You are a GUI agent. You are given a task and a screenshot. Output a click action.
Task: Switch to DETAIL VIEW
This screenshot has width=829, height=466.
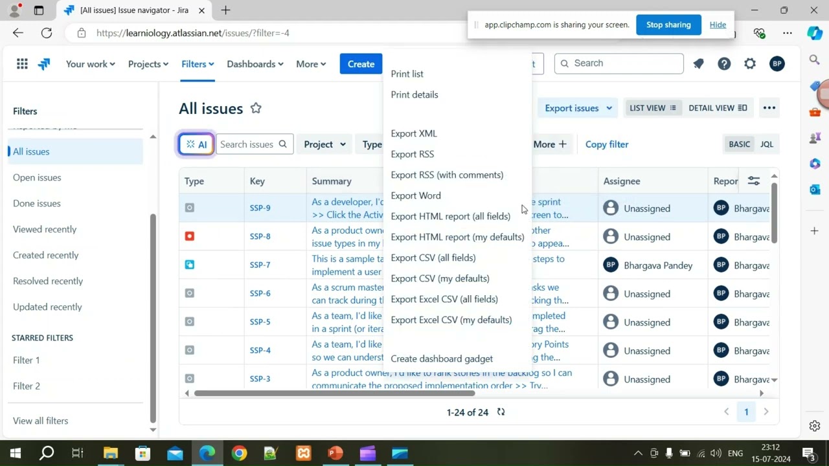pos(718,108)
